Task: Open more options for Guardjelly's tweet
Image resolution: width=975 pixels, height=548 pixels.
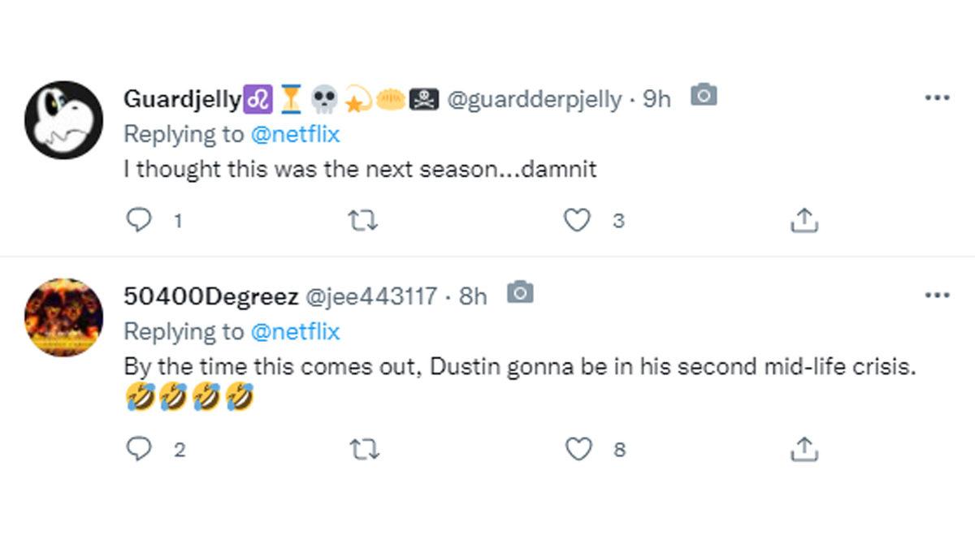Action: 937,97
